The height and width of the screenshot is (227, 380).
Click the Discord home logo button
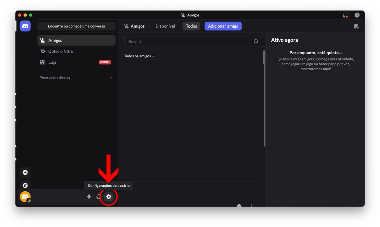coord(25,26)
